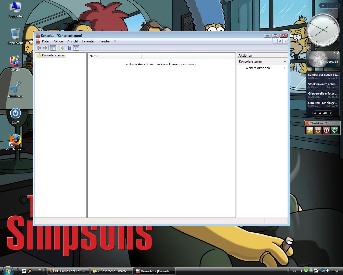Click the orange power button in ShutdownControl gadget
This screenshot has width=343, height=275.
coord(318,130)
